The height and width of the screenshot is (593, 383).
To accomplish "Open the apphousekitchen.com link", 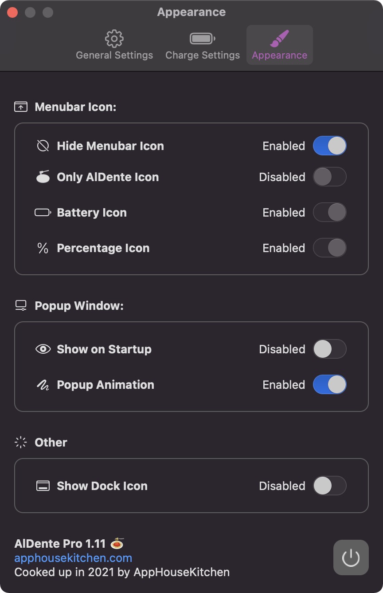I will 73,558.
